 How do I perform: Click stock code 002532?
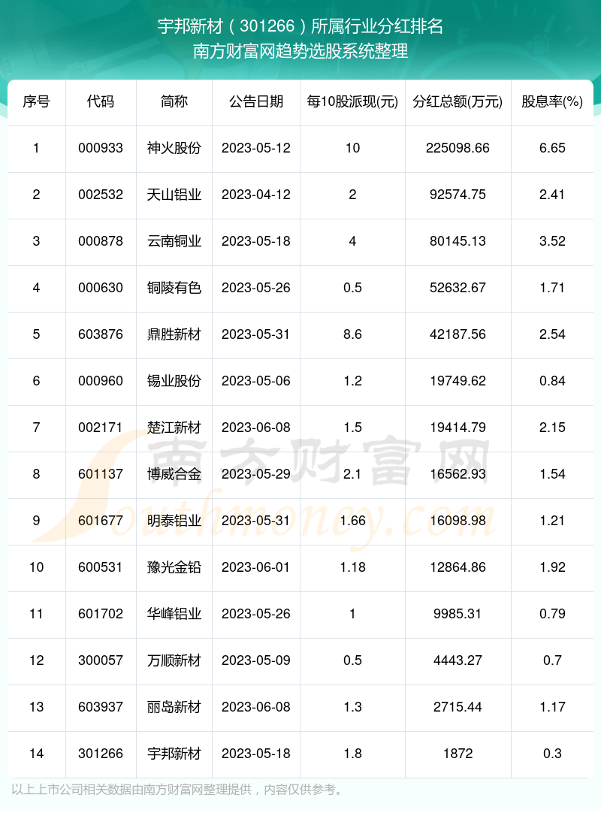[x=101, y=195]
